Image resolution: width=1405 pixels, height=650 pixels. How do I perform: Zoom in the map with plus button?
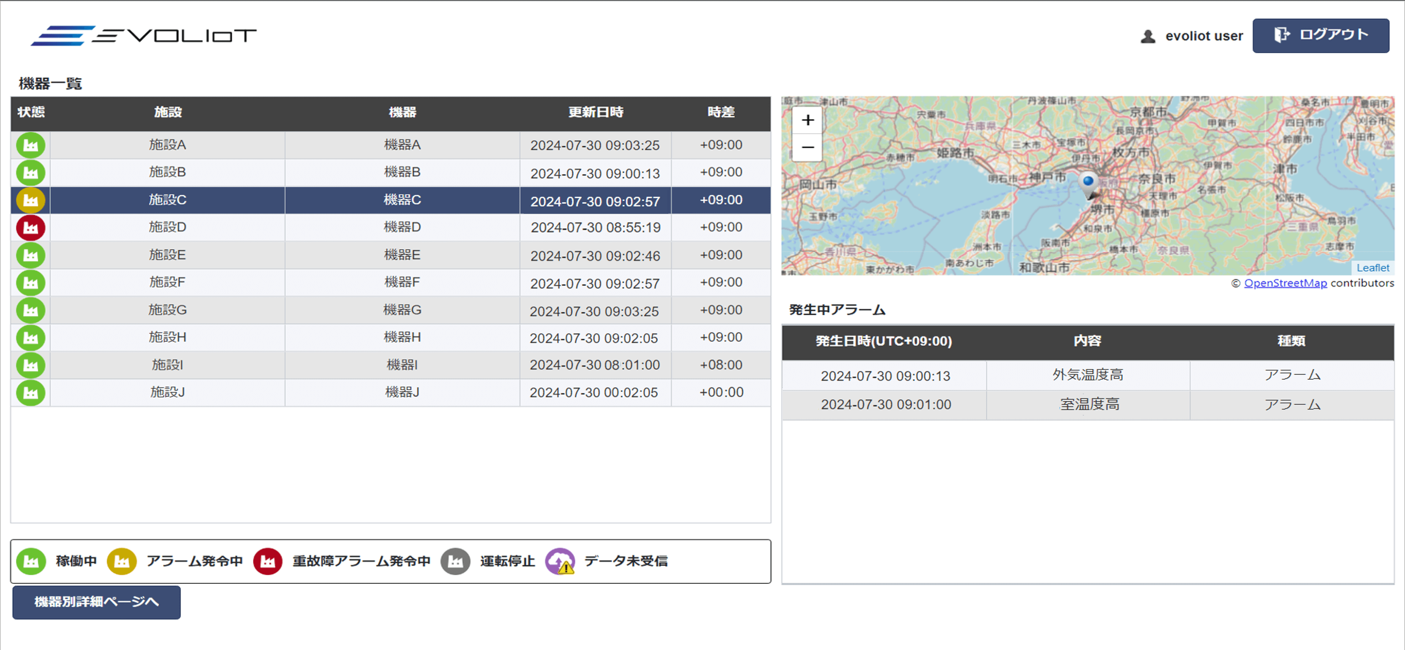click(x=807, y=120)
